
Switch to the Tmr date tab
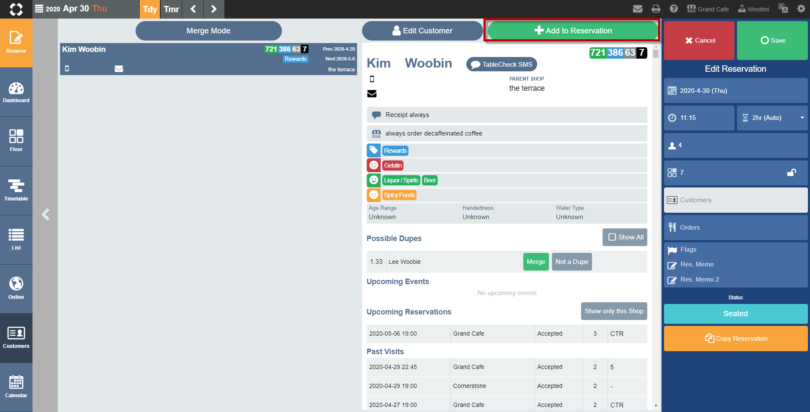(171, 9)
